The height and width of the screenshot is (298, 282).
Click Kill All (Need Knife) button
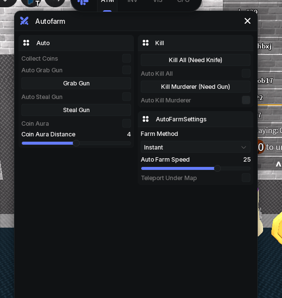(x=195, y=60)
